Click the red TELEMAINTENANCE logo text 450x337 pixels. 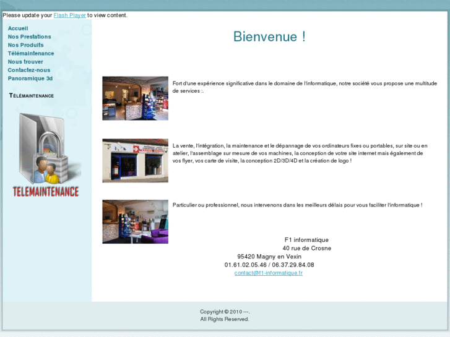click(x=46, y=191)
